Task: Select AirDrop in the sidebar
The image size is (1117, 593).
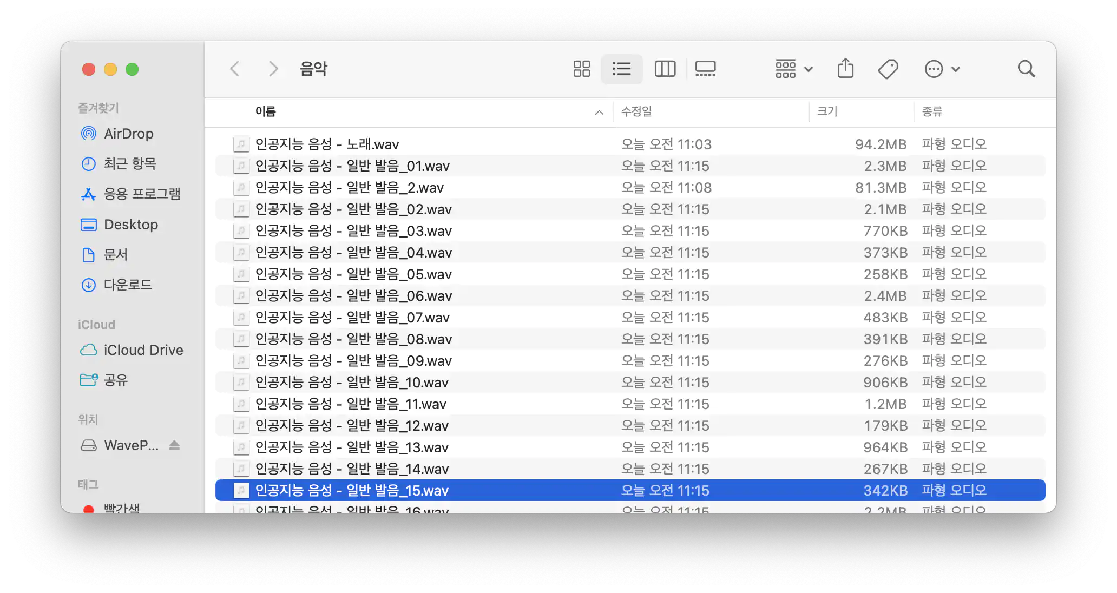Action: [128, 134]
